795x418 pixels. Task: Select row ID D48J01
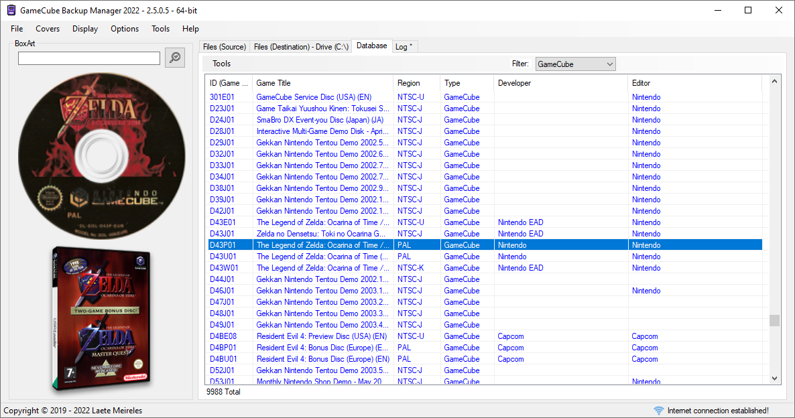[x=222, y=313]
